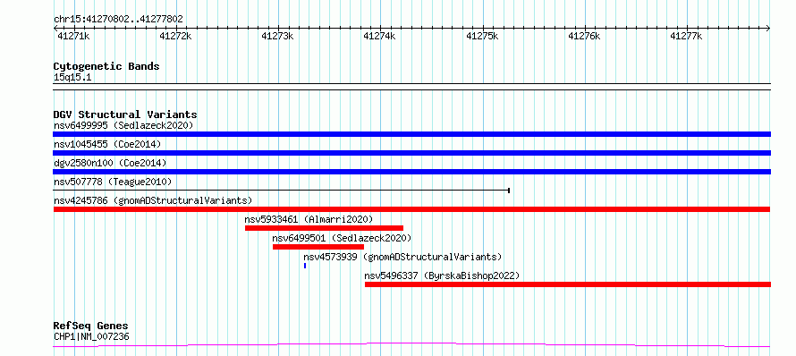Click the 41272k ruler tick label
796x356 pixels.
click(x=175, y=36)
